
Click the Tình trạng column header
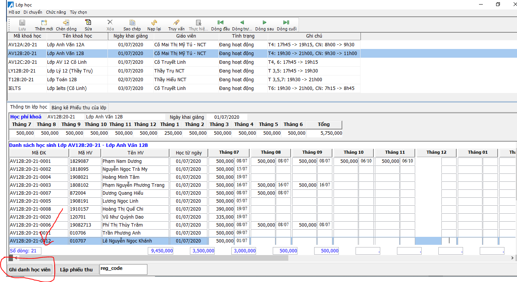243,36
